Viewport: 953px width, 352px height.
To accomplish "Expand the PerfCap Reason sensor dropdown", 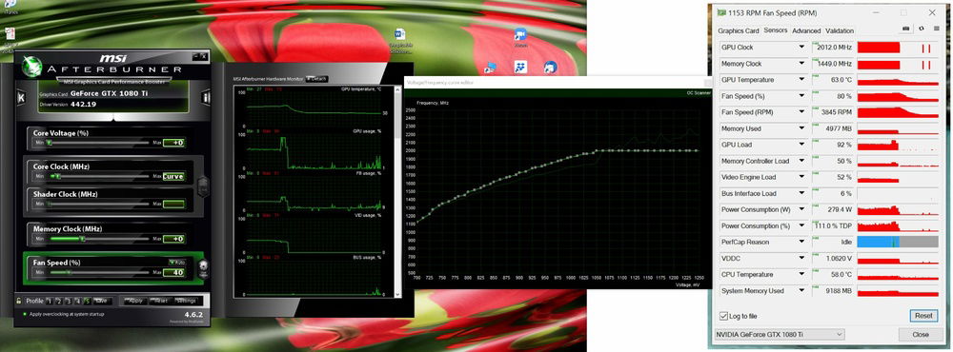I will coord(802,243).
